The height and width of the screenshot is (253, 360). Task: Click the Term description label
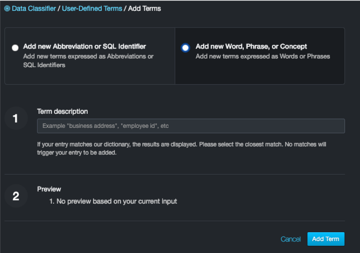pyautogui.click(x=62, y=112)
